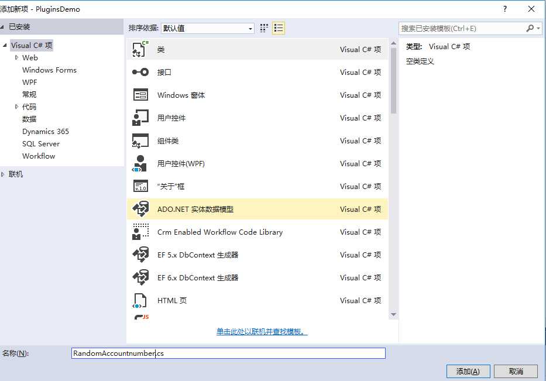Image resolution: width=546 pixels, height=381 pixels.
Task: Expand the 联机 section
Action: click(2, 174)
